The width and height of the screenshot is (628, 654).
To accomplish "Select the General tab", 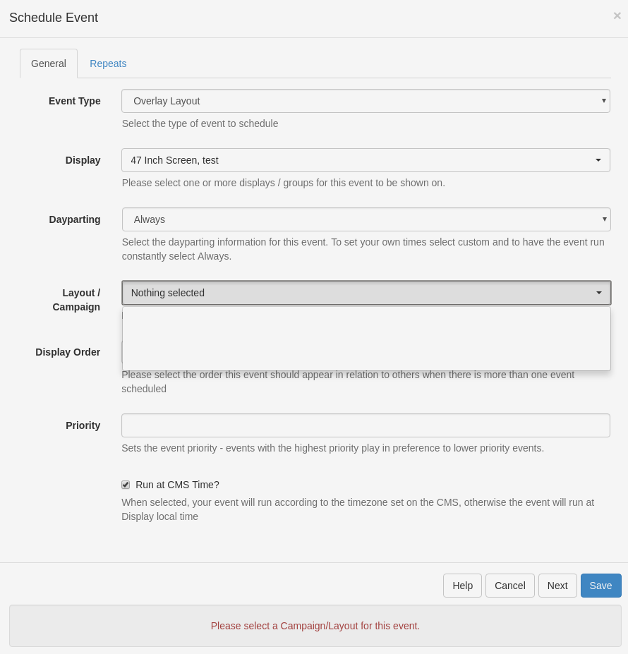I will coord(49,63).
